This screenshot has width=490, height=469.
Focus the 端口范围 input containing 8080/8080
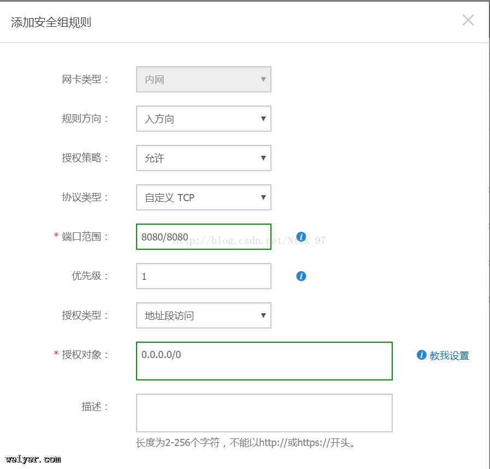click(203, 237)
